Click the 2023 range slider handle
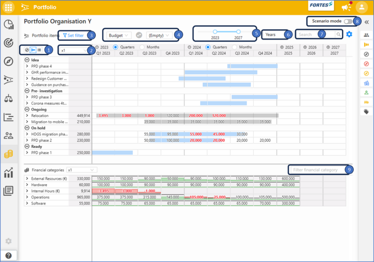374x262 pixels. (215, 31)
